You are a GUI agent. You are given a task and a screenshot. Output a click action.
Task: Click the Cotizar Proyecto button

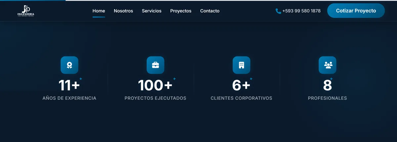click(356, 11)
